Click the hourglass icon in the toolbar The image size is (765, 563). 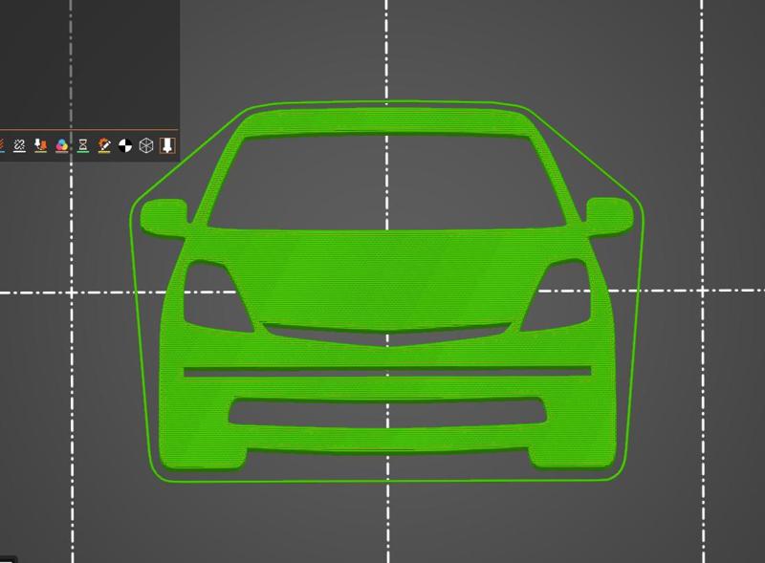83,145
